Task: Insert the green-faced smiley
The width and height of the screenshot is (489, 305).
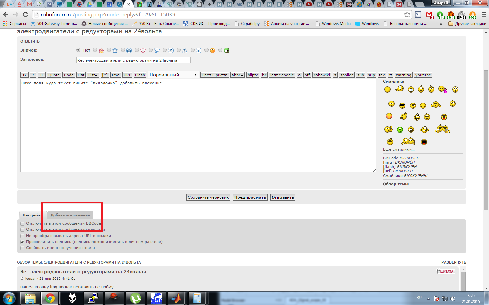Action: pos(400,129)
